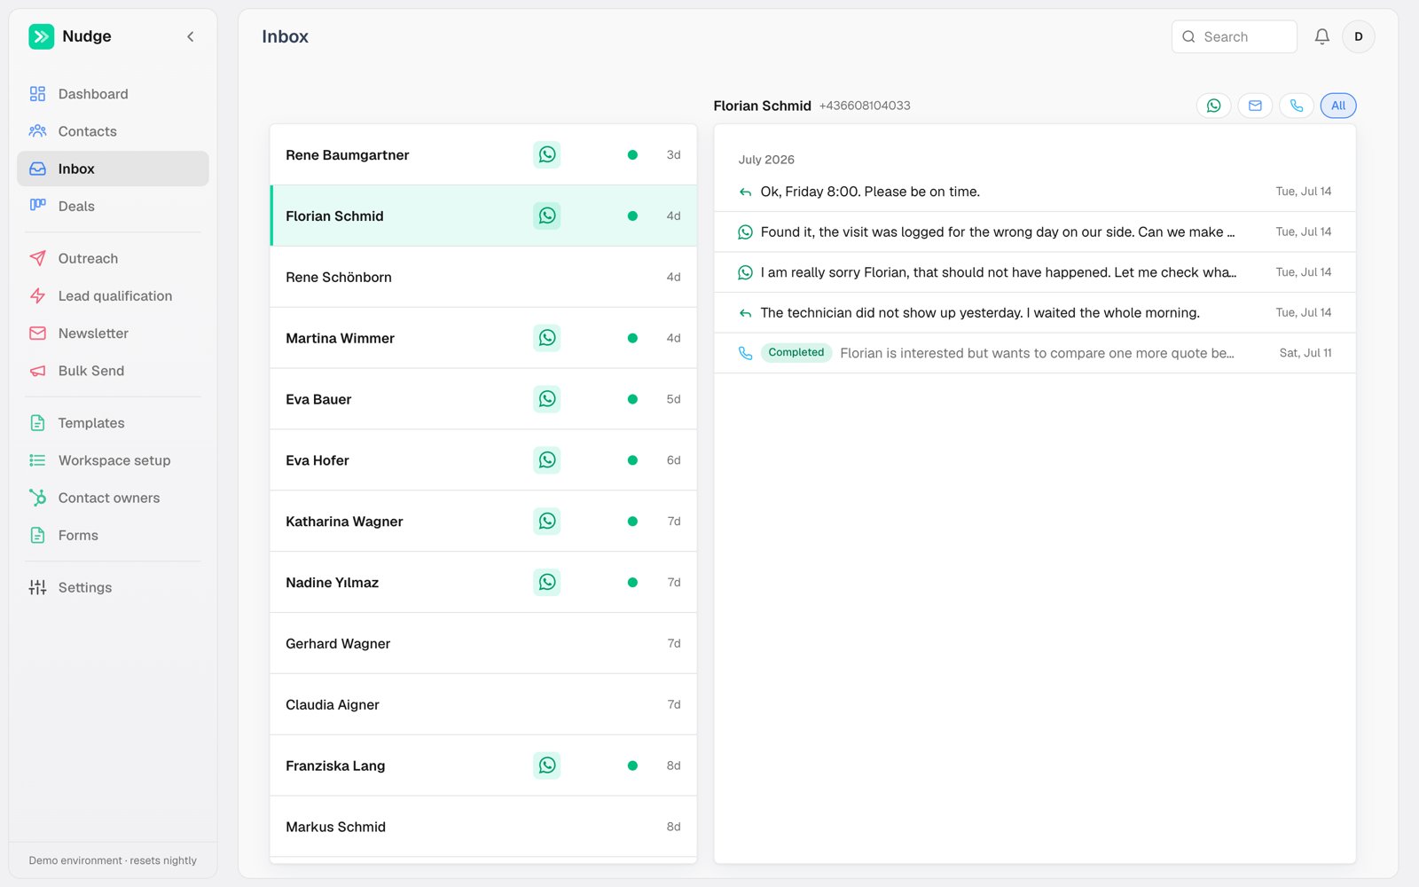Open Eva Hofer conversation
Viewport: 1419px width, 887px height.
483,460
